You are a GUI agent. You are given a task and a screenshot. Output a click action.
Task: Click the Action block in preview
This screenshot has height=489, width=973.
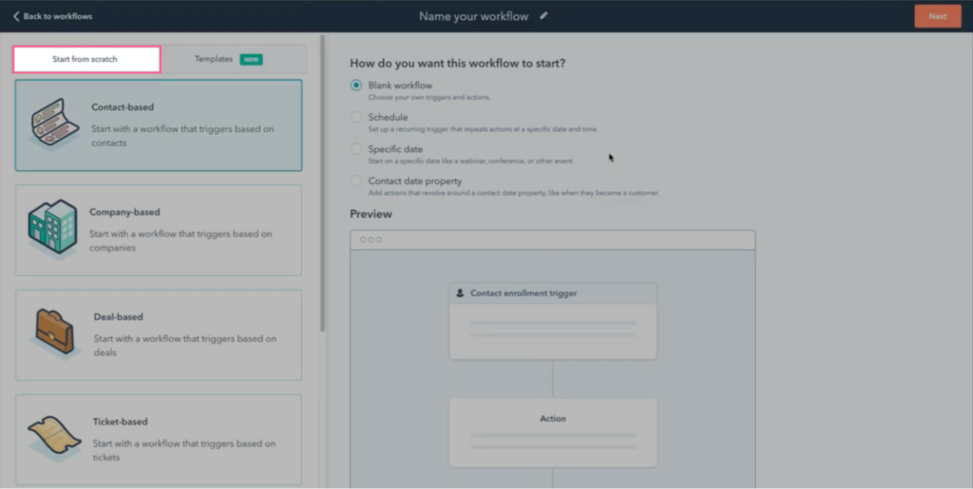(x=553, y=433)
